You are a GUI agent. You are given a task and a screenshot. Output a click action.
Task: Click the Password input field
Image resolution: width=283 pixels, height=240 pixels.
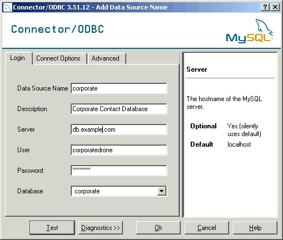tap(119, 171)
